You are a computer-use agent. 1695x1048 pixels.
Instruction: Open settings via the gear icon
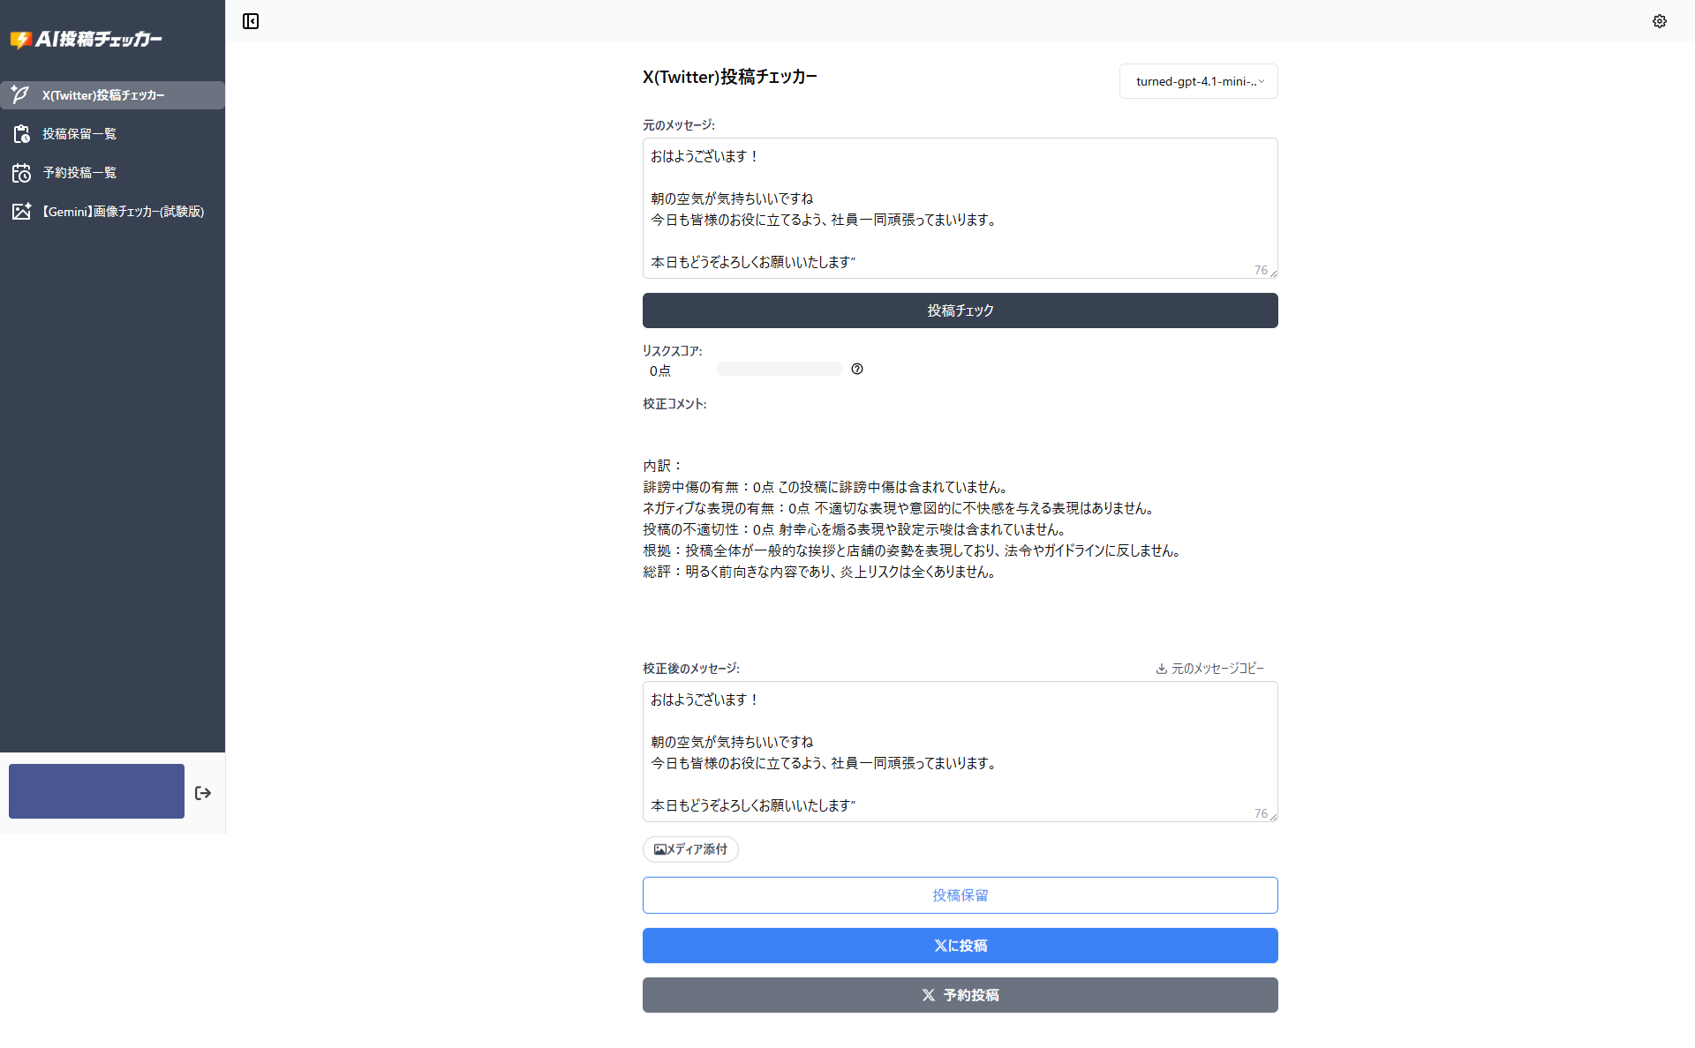coord(1660,21)
